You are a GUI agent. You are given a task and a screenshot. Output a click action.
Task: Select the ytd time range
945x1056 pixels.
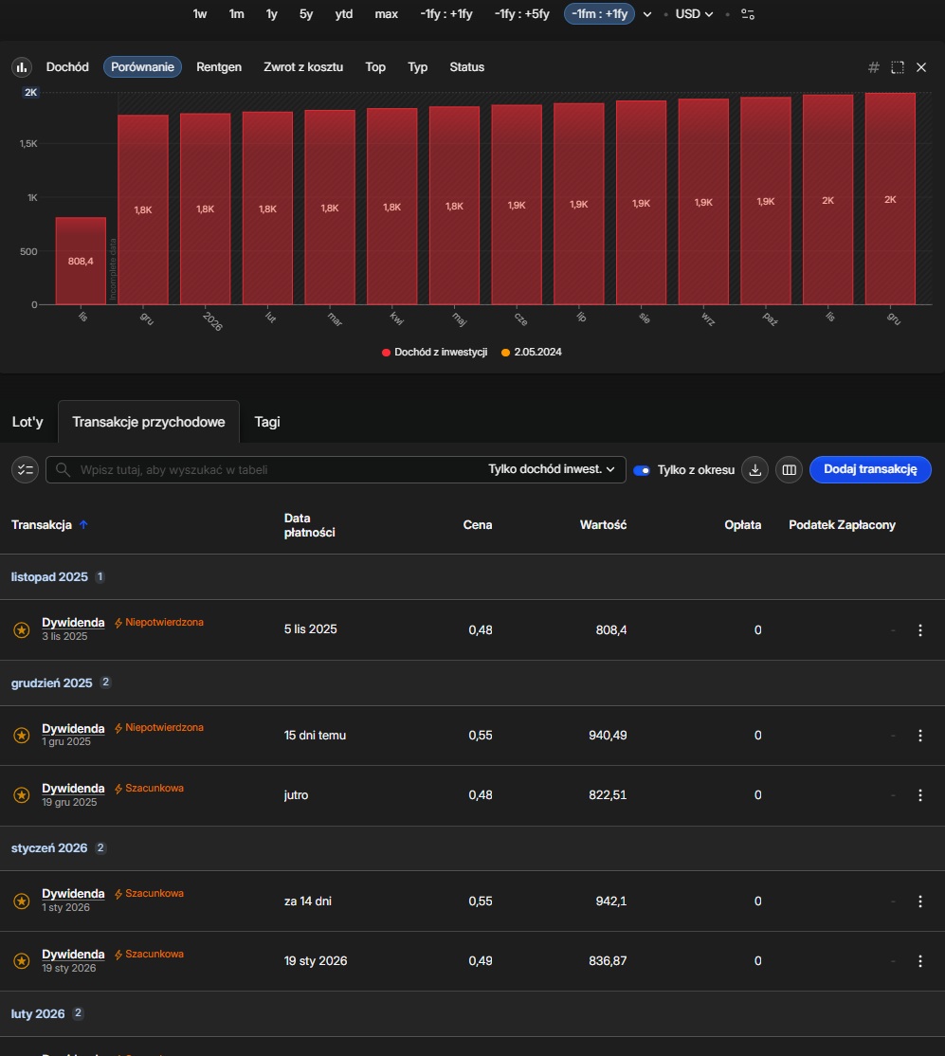(x=344, y=14)
